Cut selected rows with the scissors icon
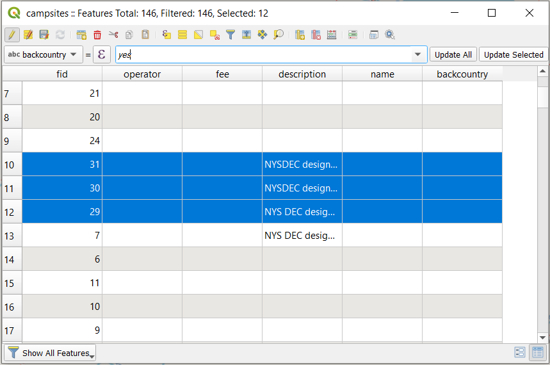The height and width of the screenshot is (365, 550). coord(113,35)
